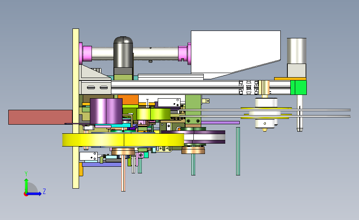
Task: Select the grey bracket with two slotted holes
Action: [x=95, y=88]
